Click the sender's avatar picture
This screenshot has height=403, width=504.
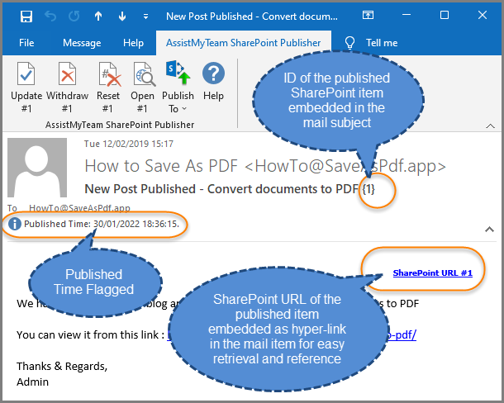tap(37, 168)
